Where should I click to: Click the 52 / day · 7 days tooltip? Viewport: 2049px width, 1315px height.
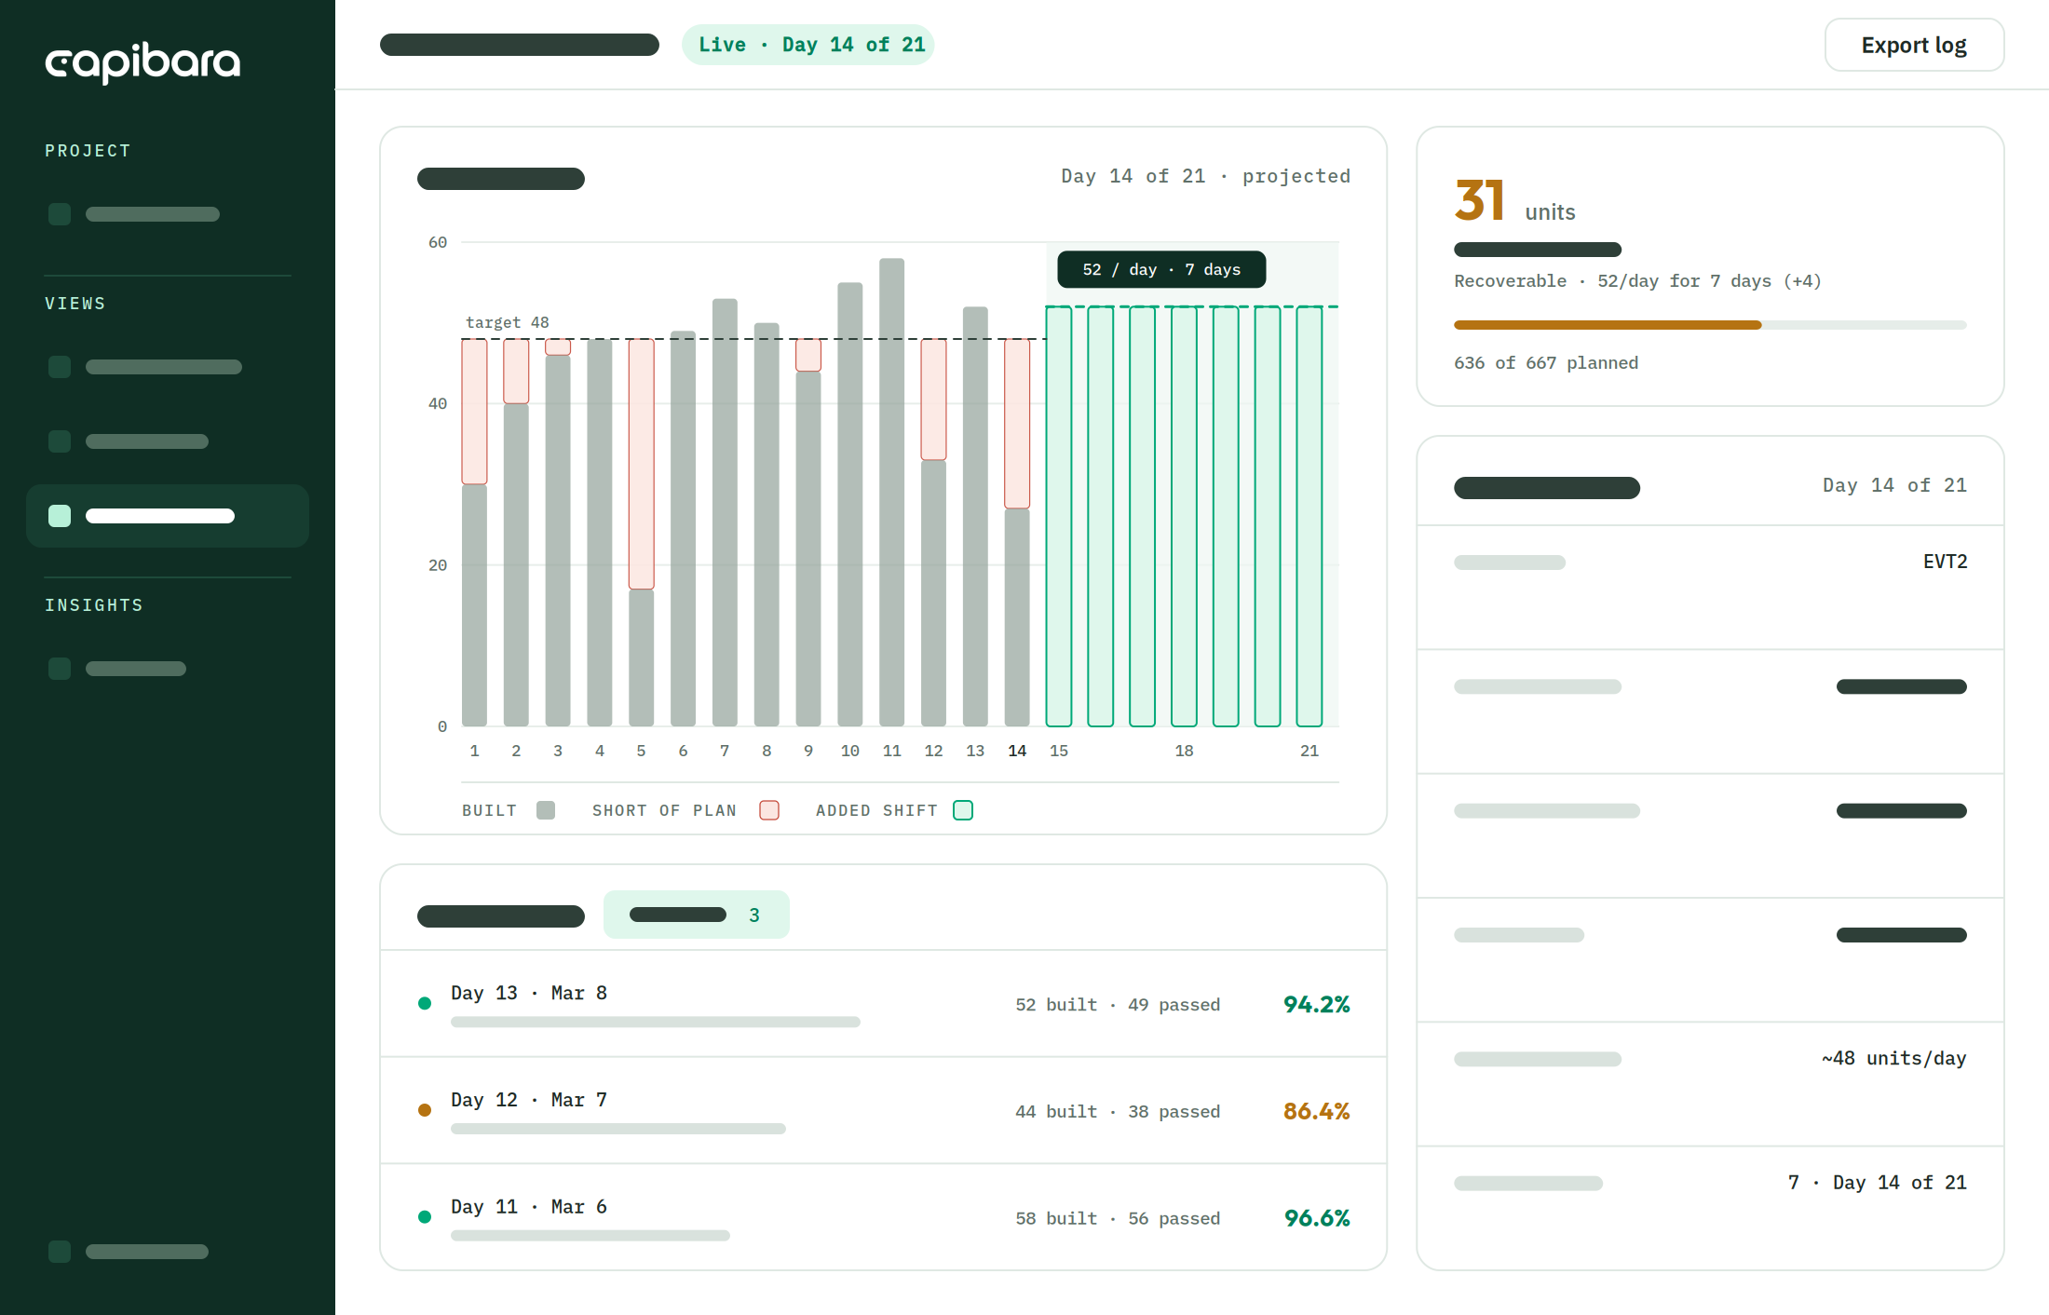(1161, 269)
